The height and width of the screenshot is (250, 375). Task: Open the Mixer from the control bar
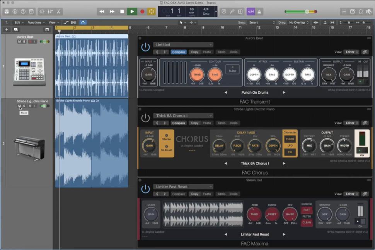(x=51, y=12)
